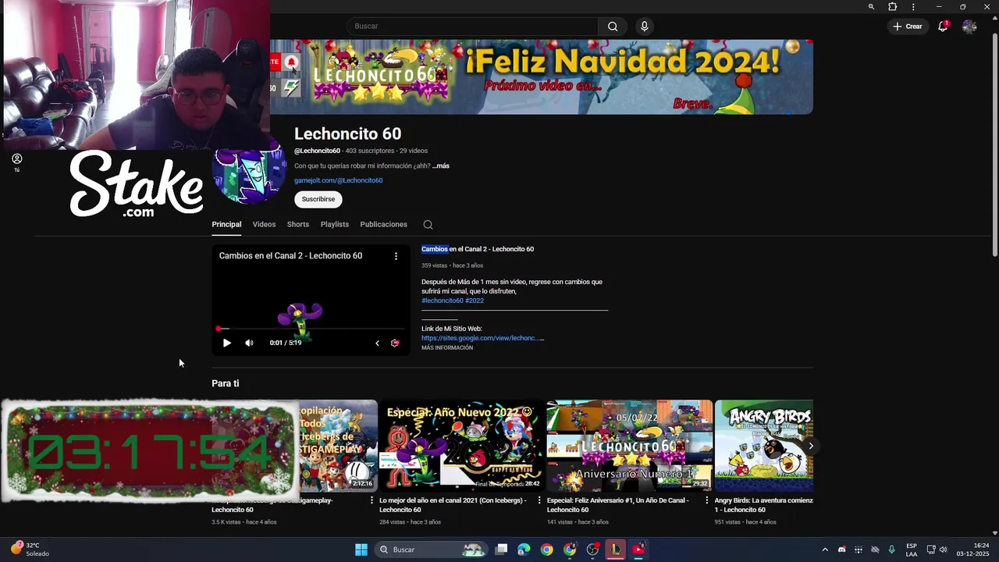Open the sites.google.com website link
Image resolution: width=999 pixels, height=562 pixels.
coord(482,338)
